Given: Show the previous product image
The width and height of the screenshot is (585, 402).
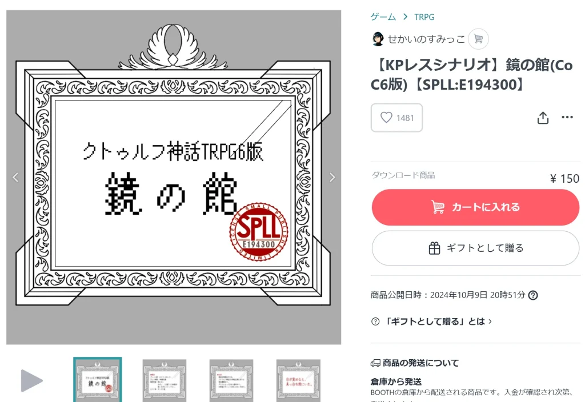Looking at the screenshot, I should 15,178.
